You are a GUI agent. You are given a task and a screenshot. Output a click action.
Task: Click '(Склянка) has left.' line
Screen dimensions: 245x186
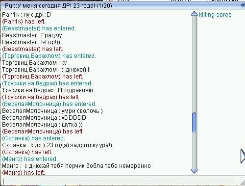pos(27,152)
